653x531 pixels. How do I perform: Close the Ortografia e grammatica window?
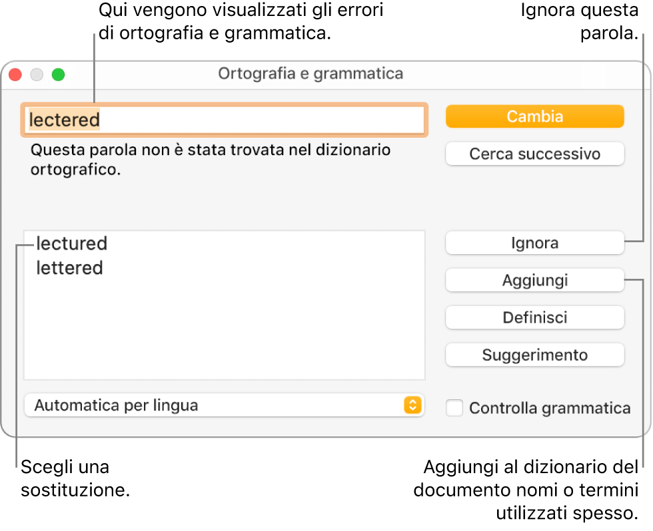tap(15, 75)
